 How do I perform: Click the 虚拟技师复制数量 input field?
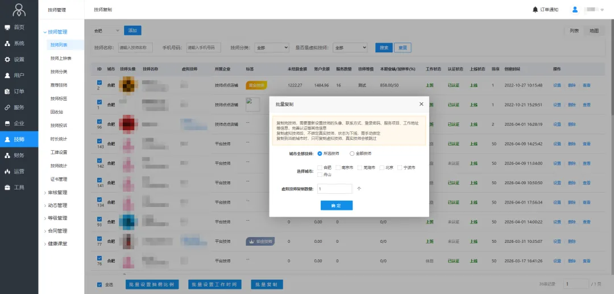(334, 189)
